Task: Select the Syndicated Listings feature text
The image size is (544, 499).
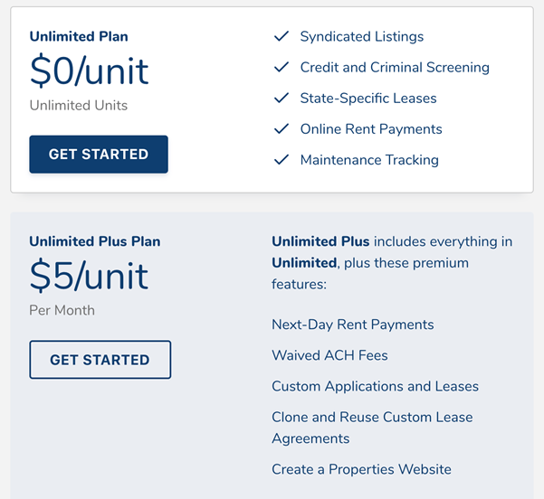Action: tap(362, 37)
